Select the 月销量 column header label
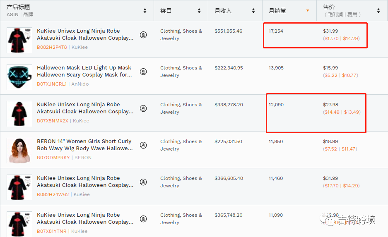The height and width of the screenshot is (237, 388). click(x=277, y=11)
